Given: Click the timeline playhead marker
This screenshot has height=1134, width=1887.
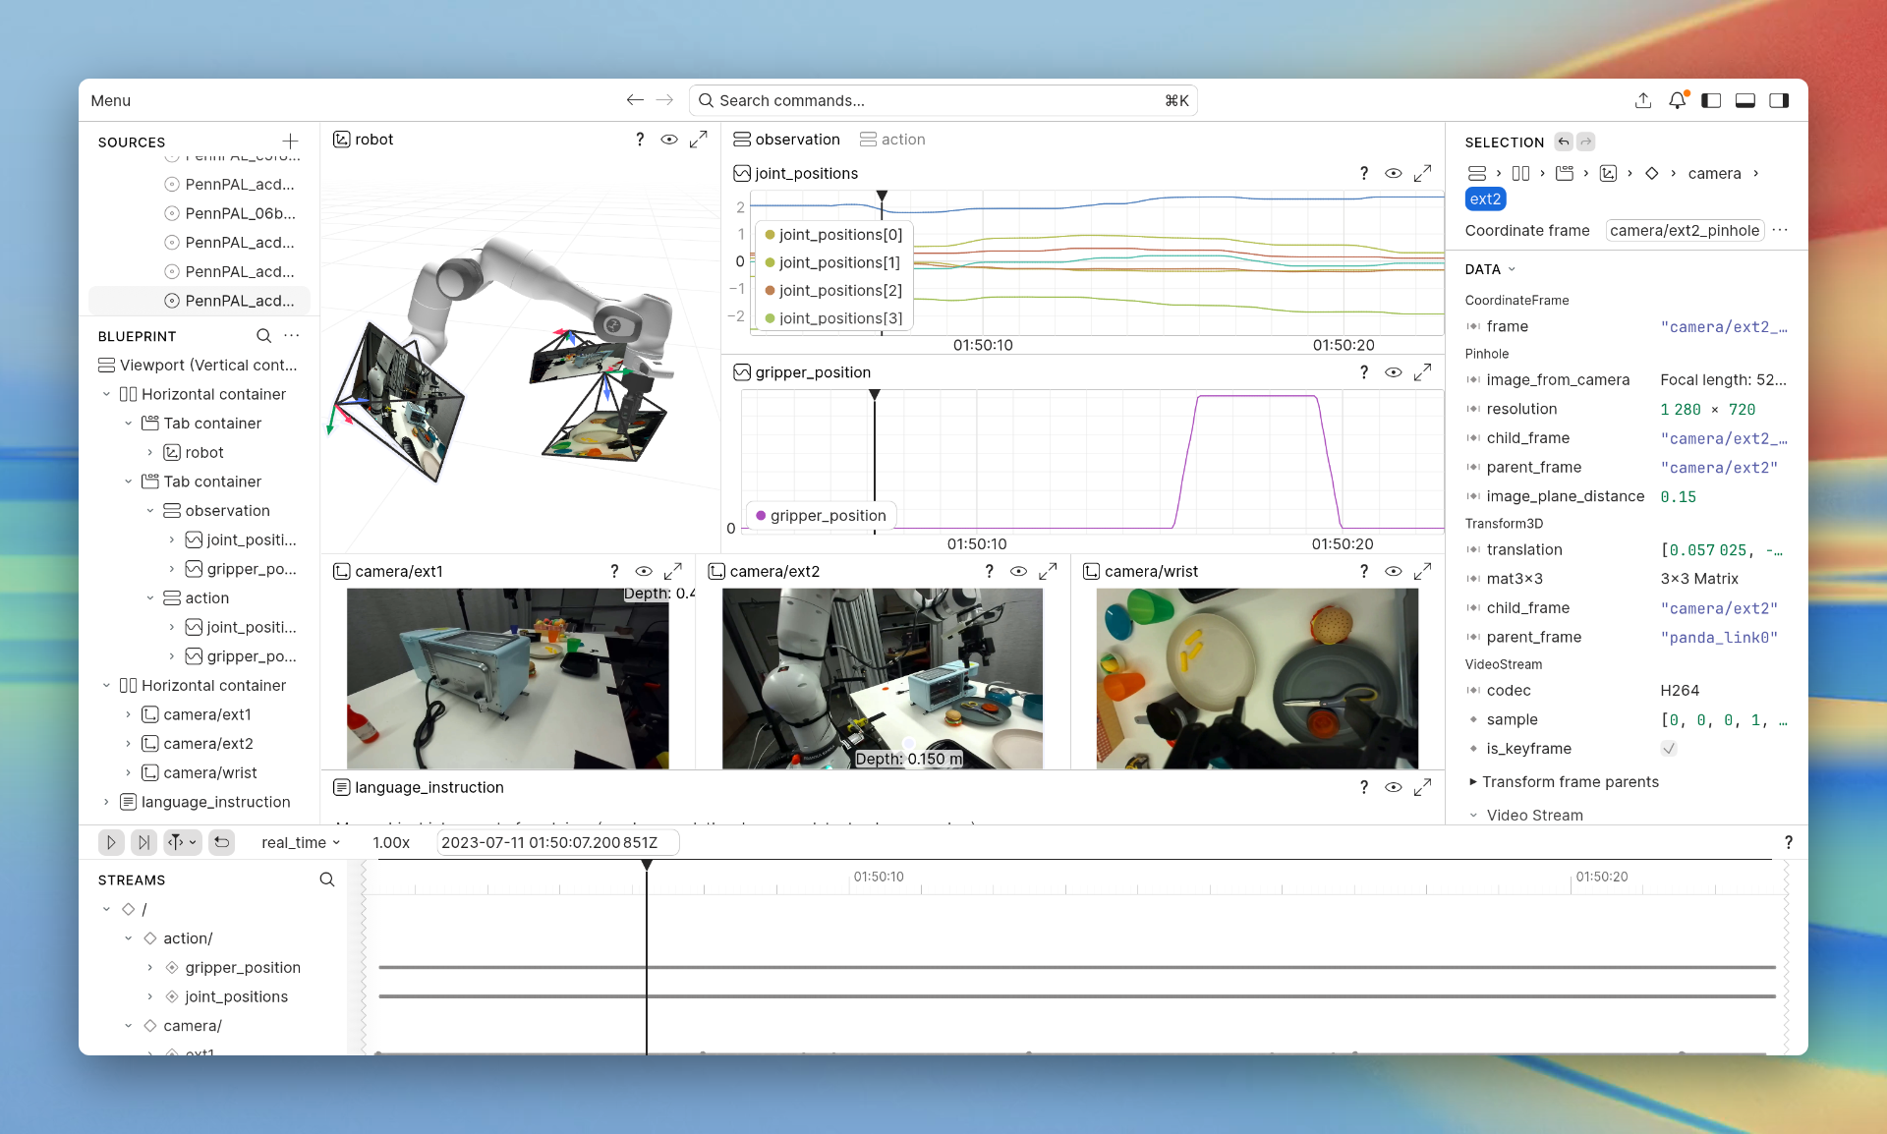Looking at the screenshot, I should pos(647,865).
